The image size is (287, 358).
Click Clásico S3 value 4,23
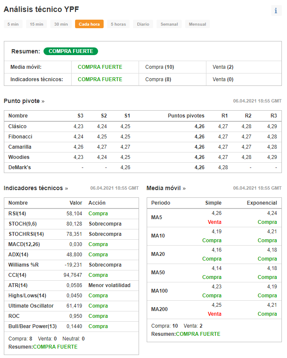pyautogui.click(x=78, y=126)
